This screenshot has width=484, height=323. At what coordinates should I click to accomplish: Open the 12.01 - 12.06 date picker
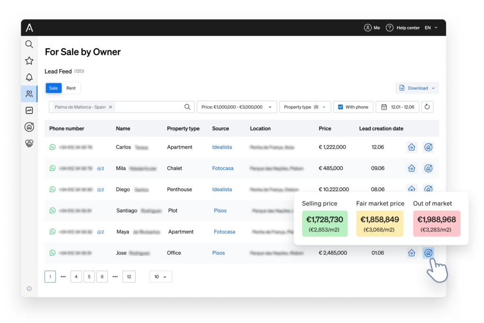[x=398, y=107]
